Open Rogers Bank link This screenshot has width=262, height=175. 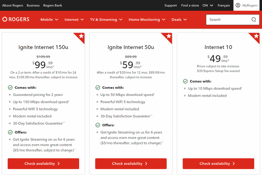(53, 5)
